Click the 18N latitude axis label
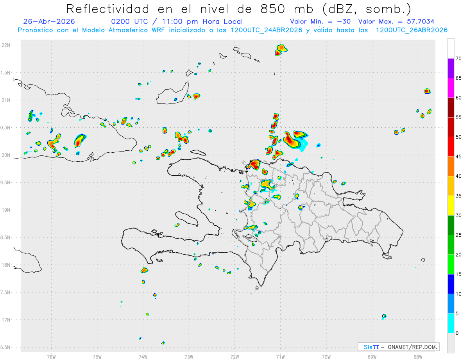 (7, 265)
